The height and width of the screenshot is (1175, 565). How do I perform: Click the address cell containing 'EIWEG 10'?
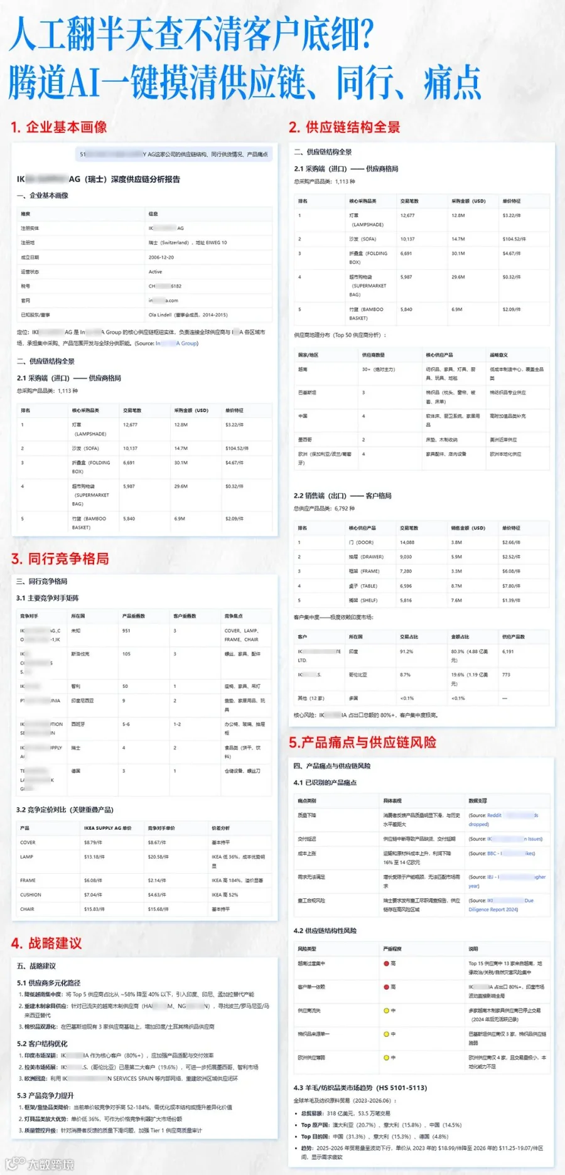pyautogui.click(x=188, y=243)
